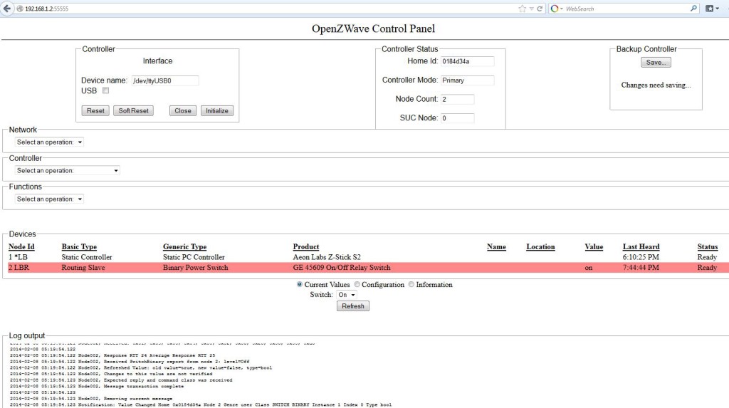729x408 pixels.
Task: Click the Reset button
Action: [95, 111]
